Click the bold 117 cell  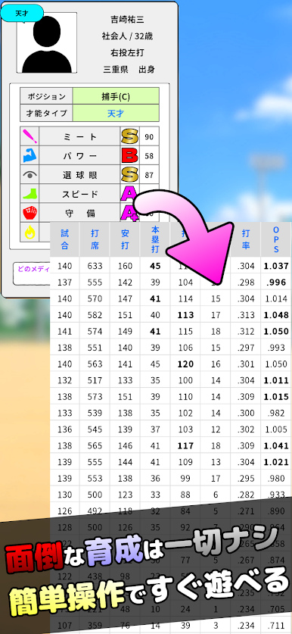(185, 445)
